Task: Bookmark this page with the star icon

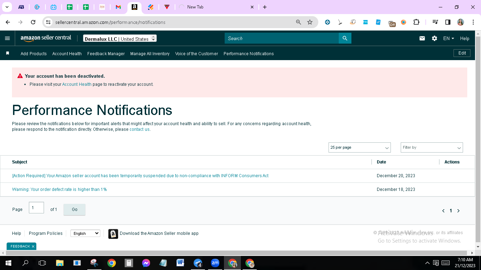Action: click(x=310, y=22)
